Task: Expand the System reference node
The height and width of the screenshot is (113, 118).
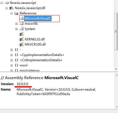Action: pos(16,29)
